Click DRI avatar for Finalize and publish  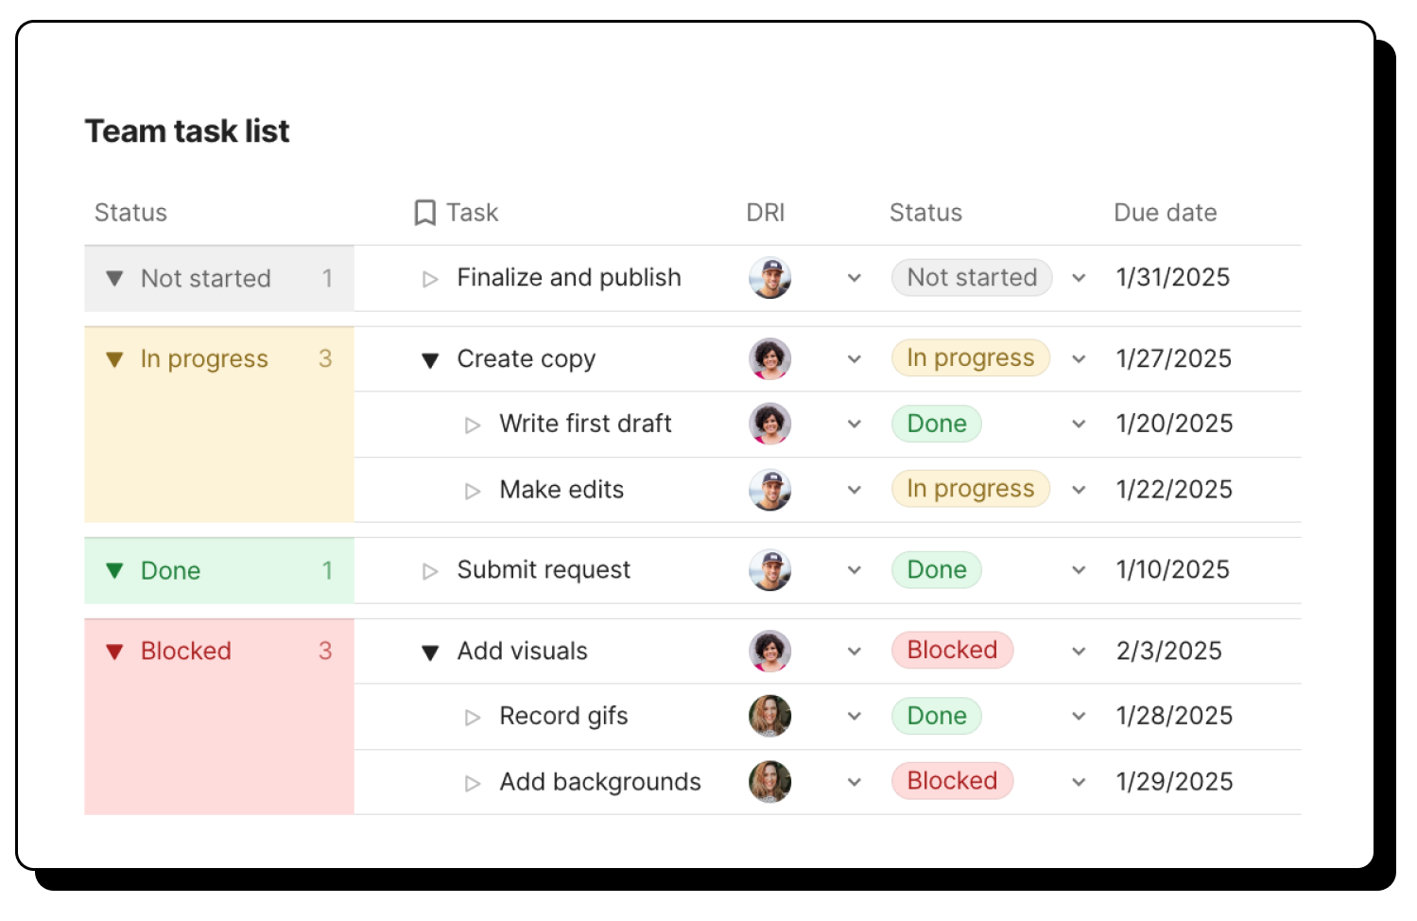[x=769, y=278]
